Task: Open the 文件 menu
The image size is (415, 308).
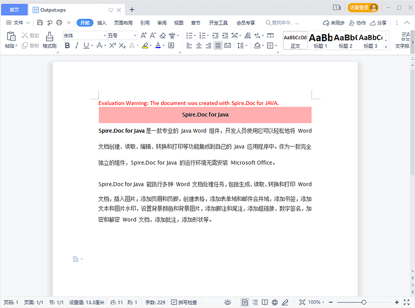Action: point(18,23)
